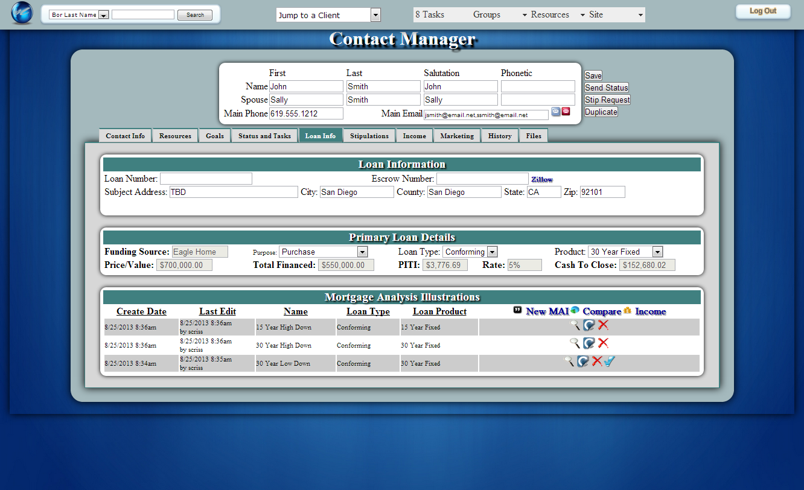The image size is (804, 490).
Task: Open the Status and Tasks tab
Action: click(264, 136)
